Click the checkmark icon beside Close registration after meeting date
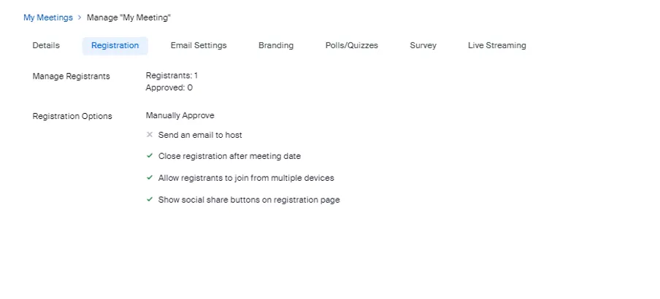The image size is (660, 299). (150, 156)
